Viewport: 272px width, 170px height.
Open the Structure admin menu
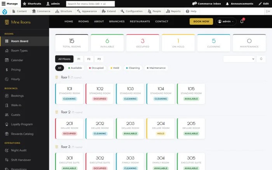click(63, 11)
